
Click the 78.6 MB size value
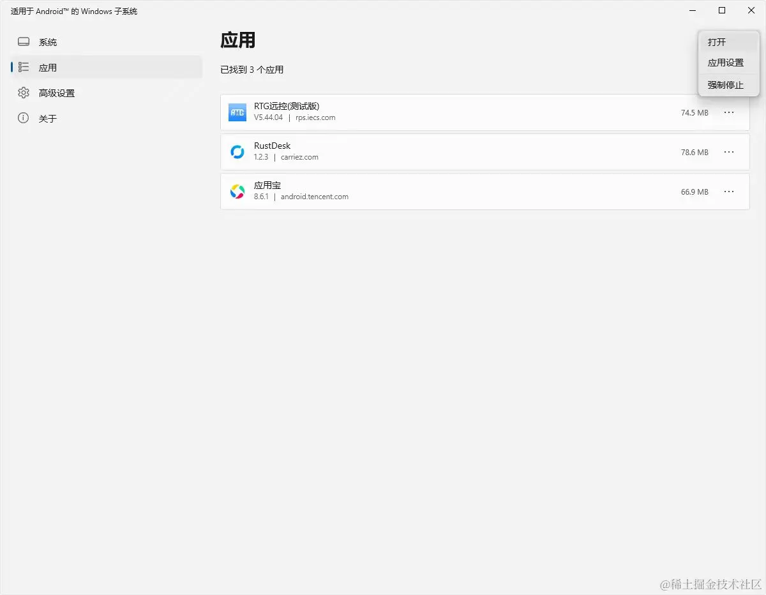pyautogui.click(x=695, y=153)
